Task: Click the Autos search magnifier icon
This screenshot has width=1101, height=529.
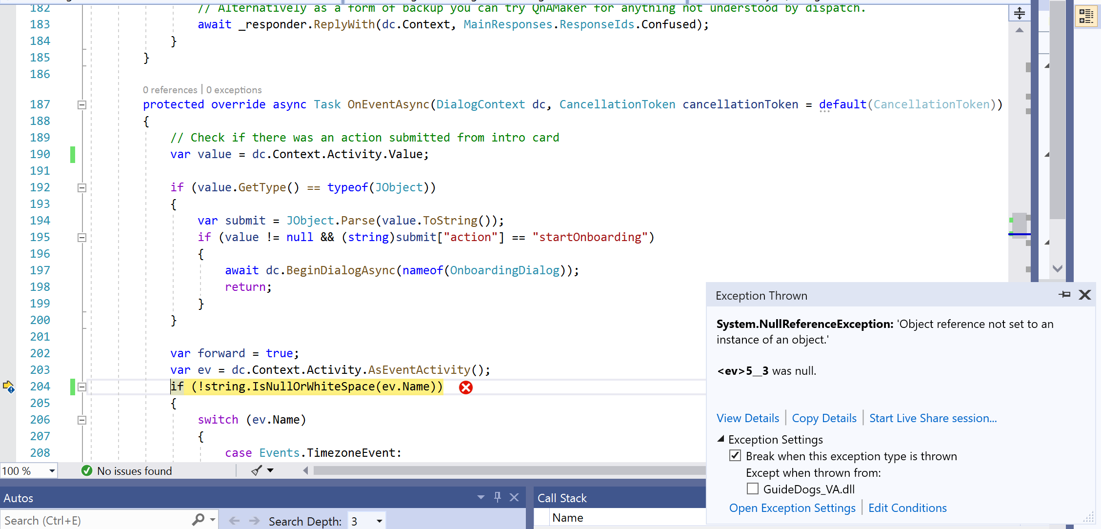Action: click(198, 520)
